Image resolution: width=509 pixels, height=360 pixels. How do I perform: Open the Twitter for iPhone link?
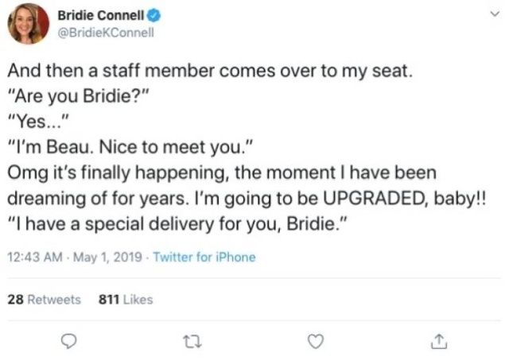point(204,257)
